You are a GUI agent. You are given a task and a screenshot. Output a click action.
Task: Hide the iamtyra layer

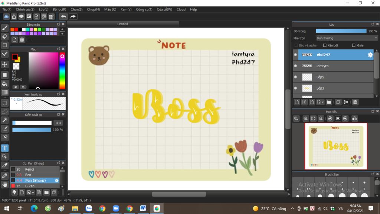295,66
